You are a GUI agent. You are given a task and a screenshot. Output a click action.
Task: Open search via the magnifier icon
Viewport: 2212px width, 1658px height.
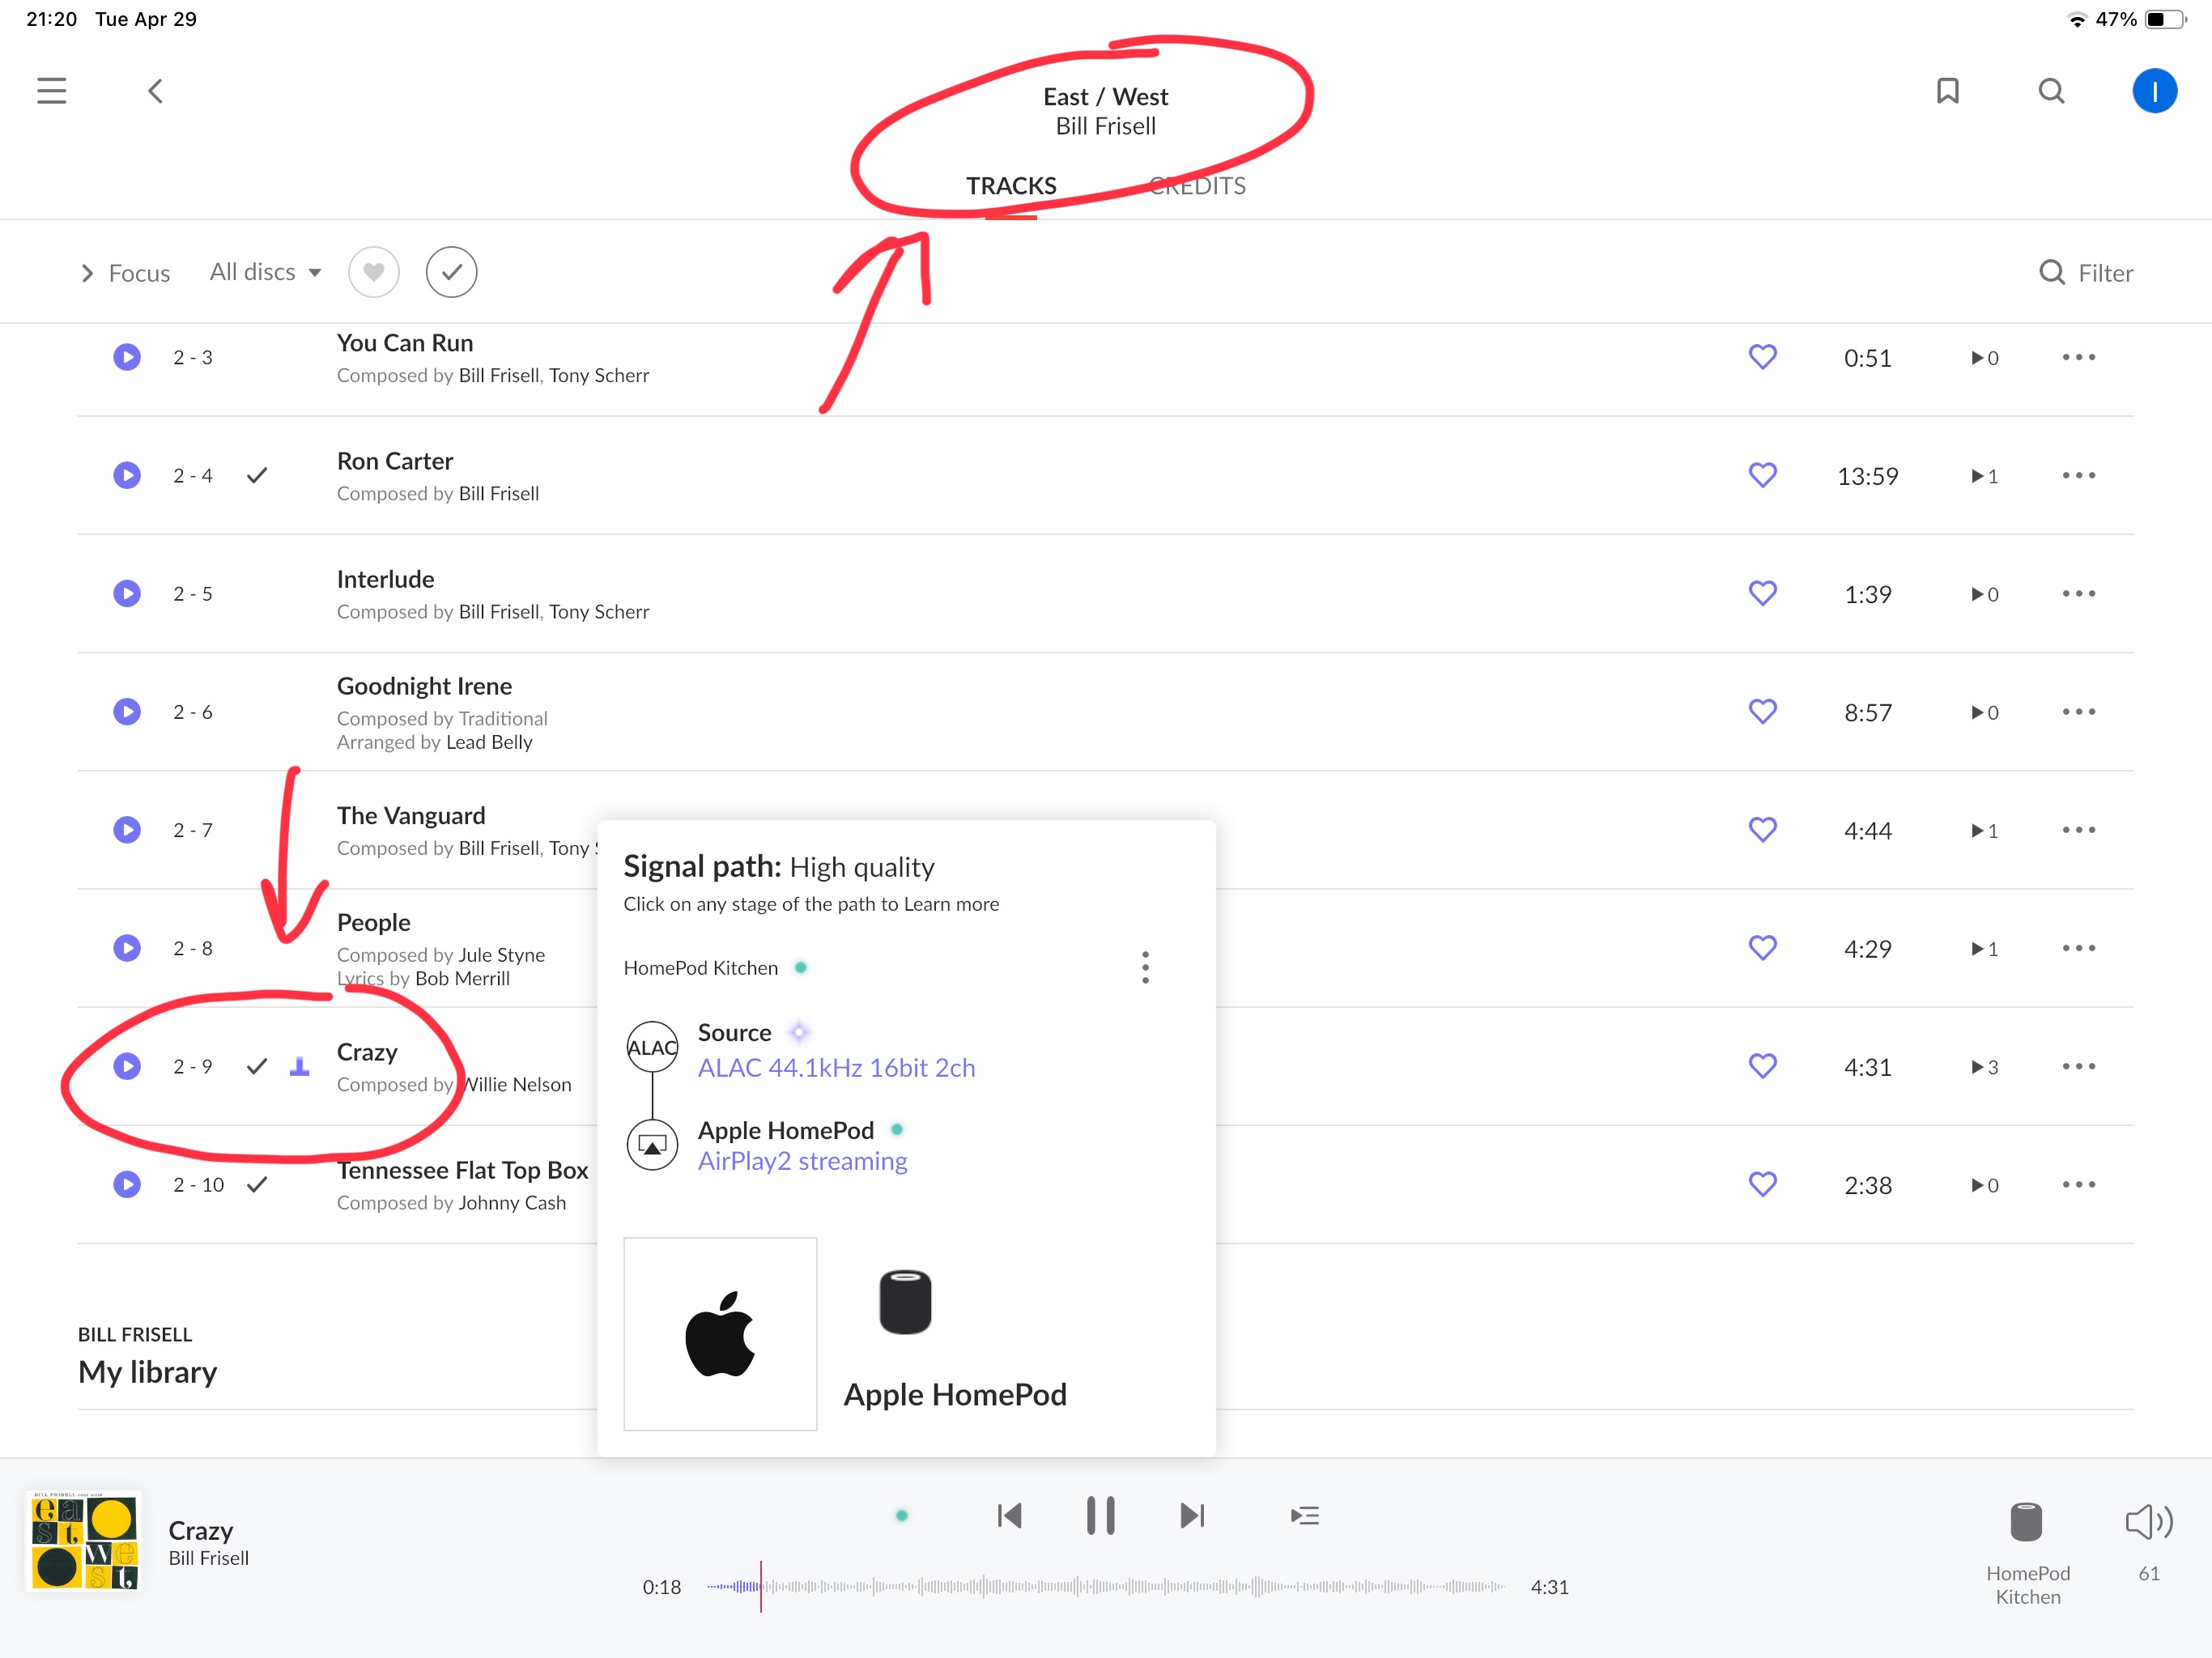pyautogui.click(x=2051, y=91)
